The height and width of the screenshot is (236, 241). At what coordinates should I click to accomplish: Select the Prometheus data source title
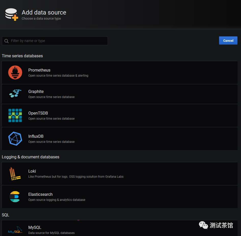tap(39, 70)
